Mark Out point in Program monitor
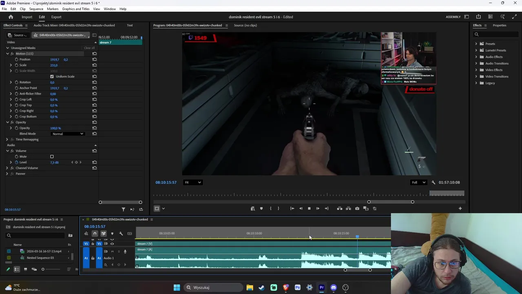The height and width of the screenshot is (294, 522). [279, 209]
